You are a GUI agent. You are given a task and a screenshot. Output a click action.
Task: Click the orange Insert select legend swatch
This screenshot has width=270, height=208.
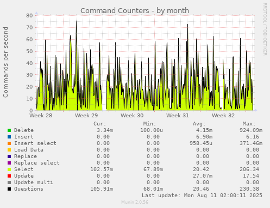tap(9, 143)
